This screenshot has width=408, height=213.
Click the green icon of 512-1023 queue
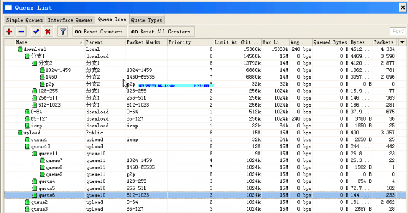pos(35,105)
